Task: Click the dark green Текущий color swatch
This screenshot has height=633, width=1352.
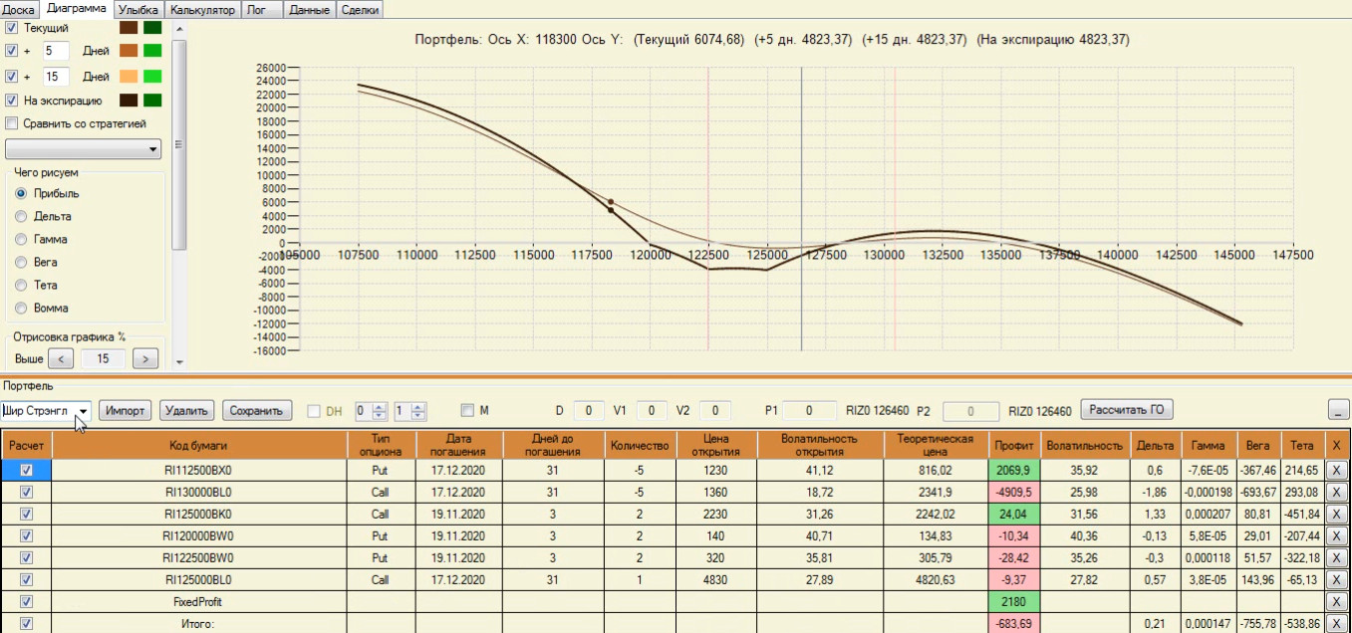Action: (152, 28)
